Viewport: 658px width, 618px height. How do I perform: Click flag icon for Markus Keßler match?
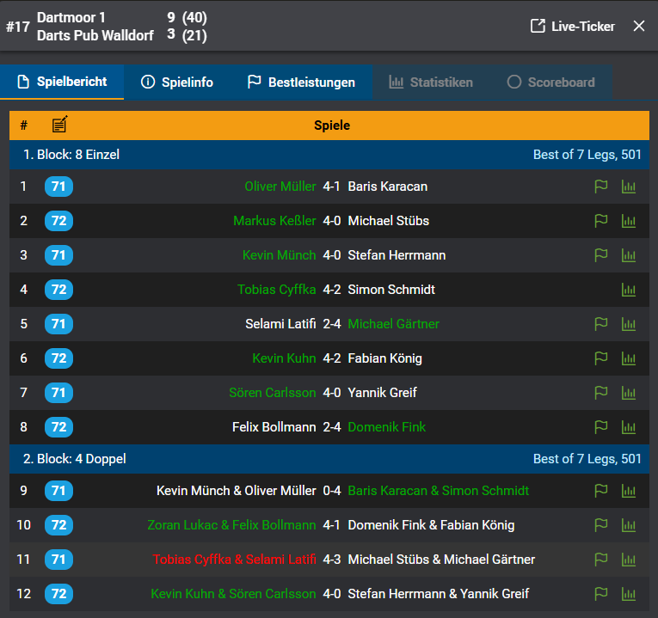tap(601, 221)
